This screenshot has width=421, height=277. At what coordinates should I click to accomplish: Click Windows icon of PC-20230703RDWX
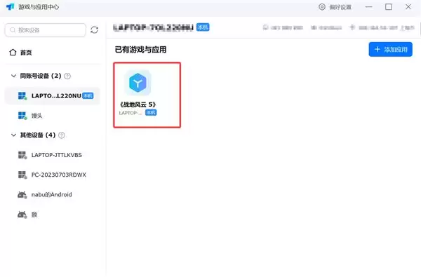(x=22, y=175)
